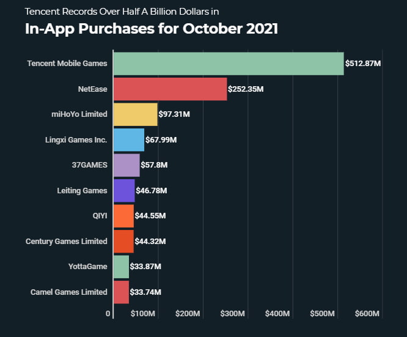Select the 'Leiting Games' label
This screenshot has width=407, height=337.
click(82, 191)
